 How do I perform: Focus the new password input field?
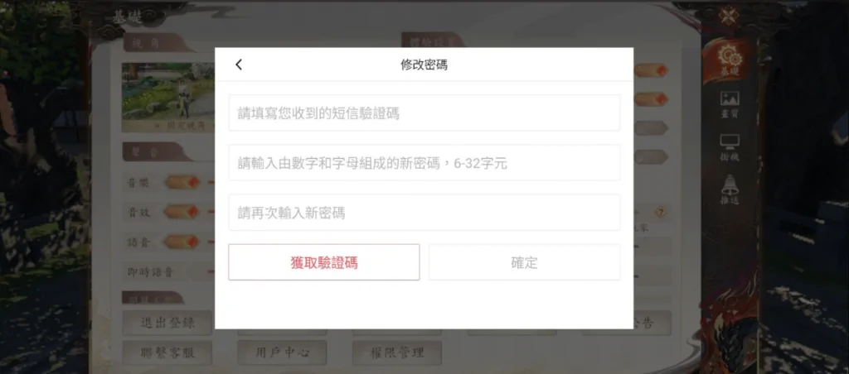(424, 163)
